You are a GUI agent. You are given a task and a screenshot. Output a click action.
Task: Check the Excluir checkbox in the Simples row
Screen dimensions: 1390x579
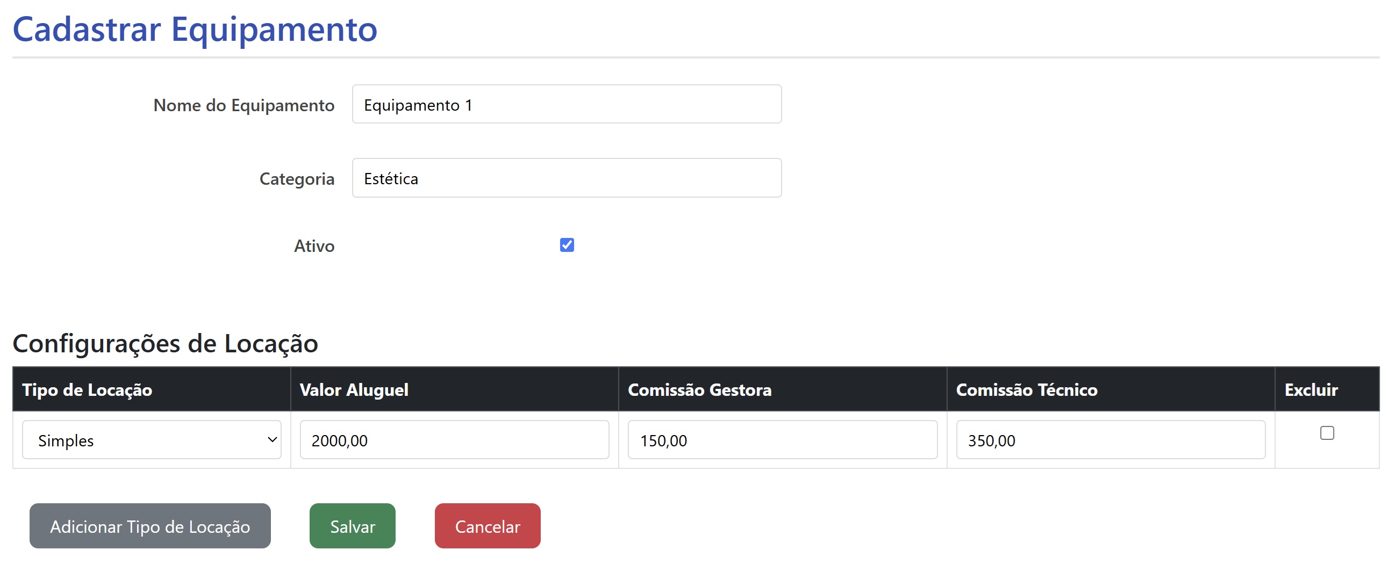pos(1327,433)
